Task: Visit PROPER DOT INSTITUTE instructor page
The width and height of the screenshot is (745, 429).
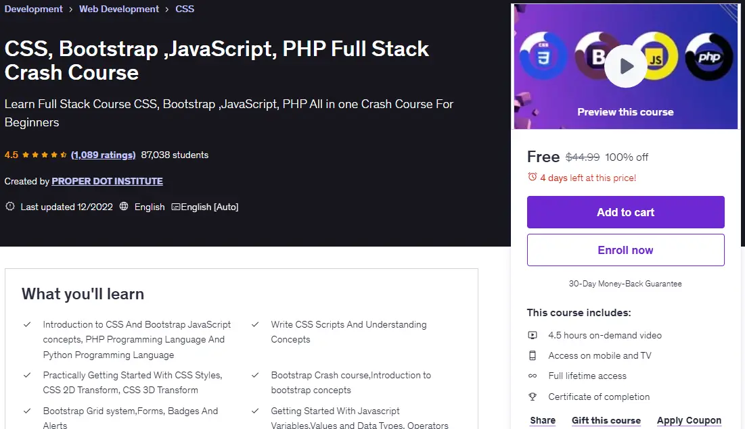Action: click(x=107, y=181)
